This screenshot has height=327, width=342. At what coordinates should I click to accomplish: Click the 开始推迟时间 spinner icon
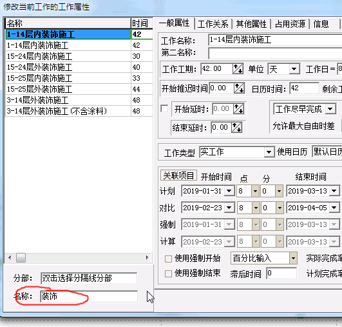239,88
